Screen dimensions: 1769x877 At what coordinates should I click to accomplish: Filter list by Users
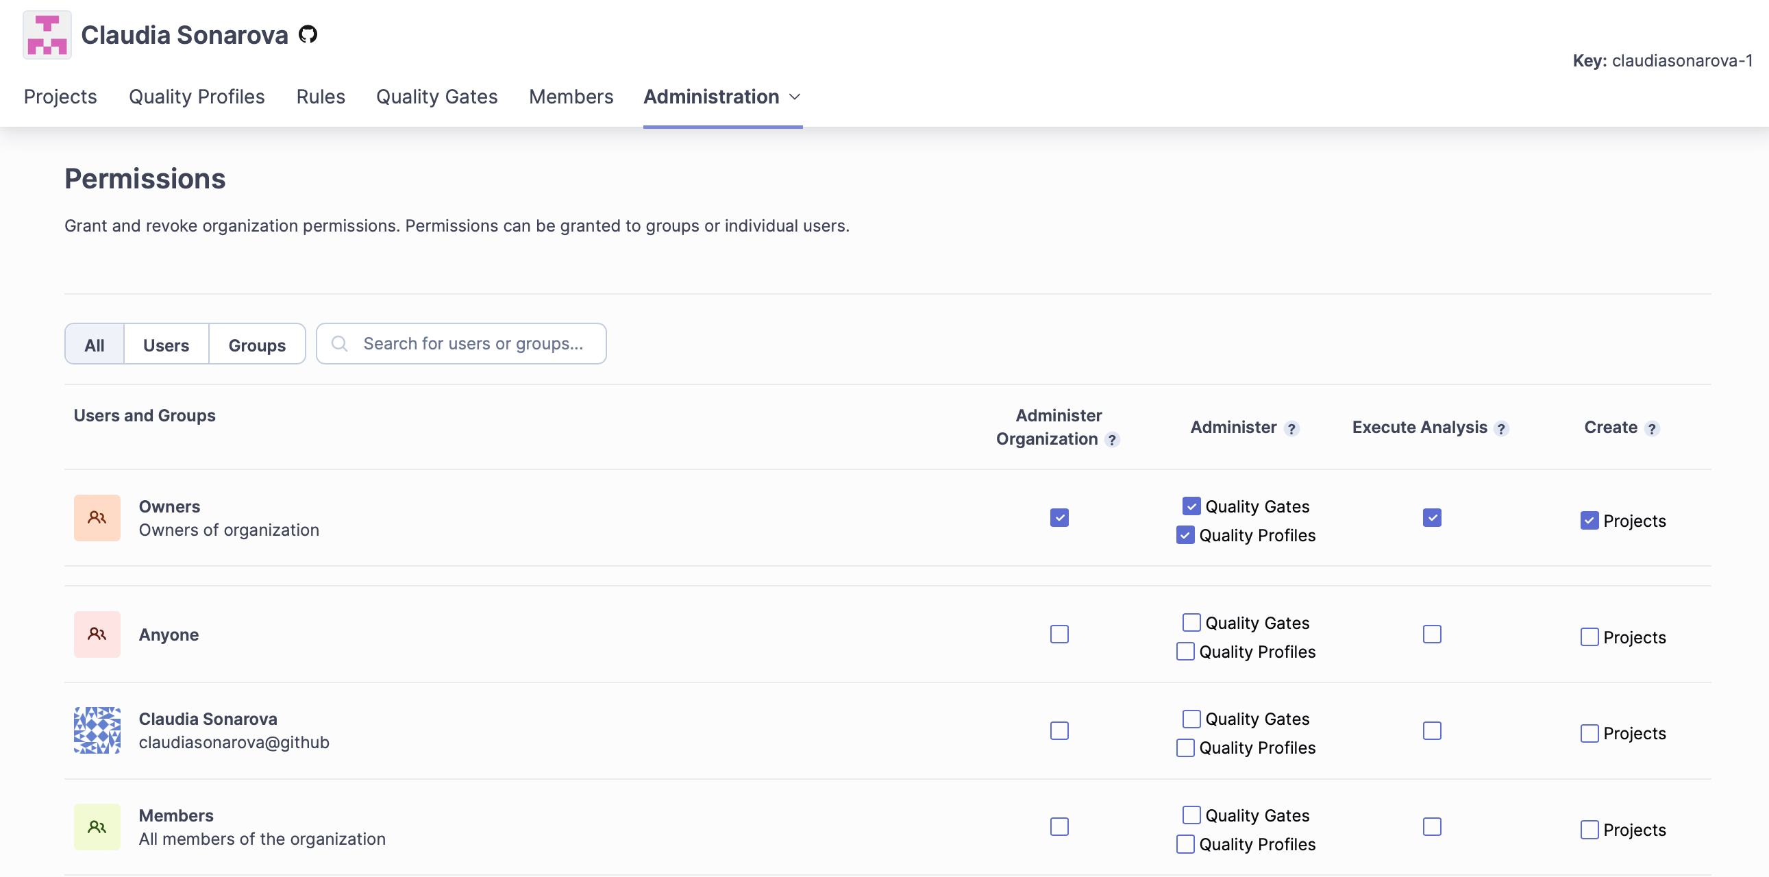(166, 345)
